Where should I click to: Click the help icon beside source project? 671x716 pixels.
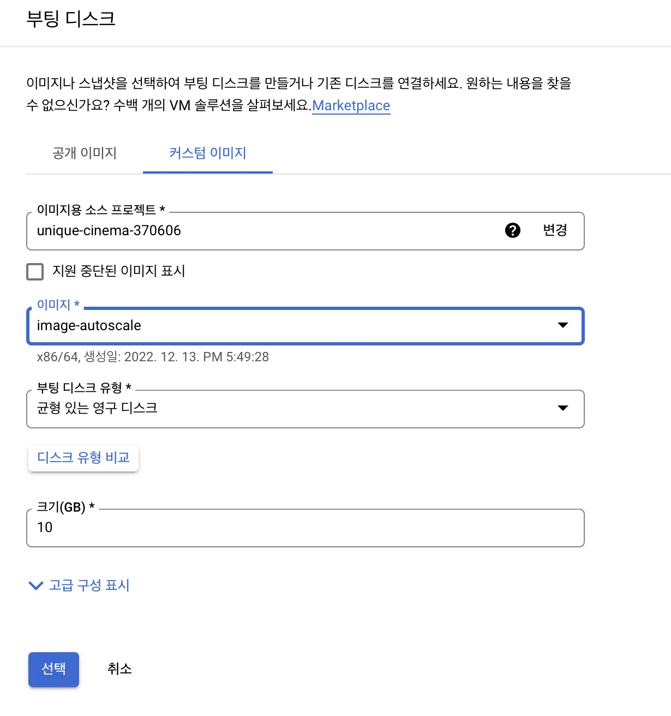click(x=513, y=230)
